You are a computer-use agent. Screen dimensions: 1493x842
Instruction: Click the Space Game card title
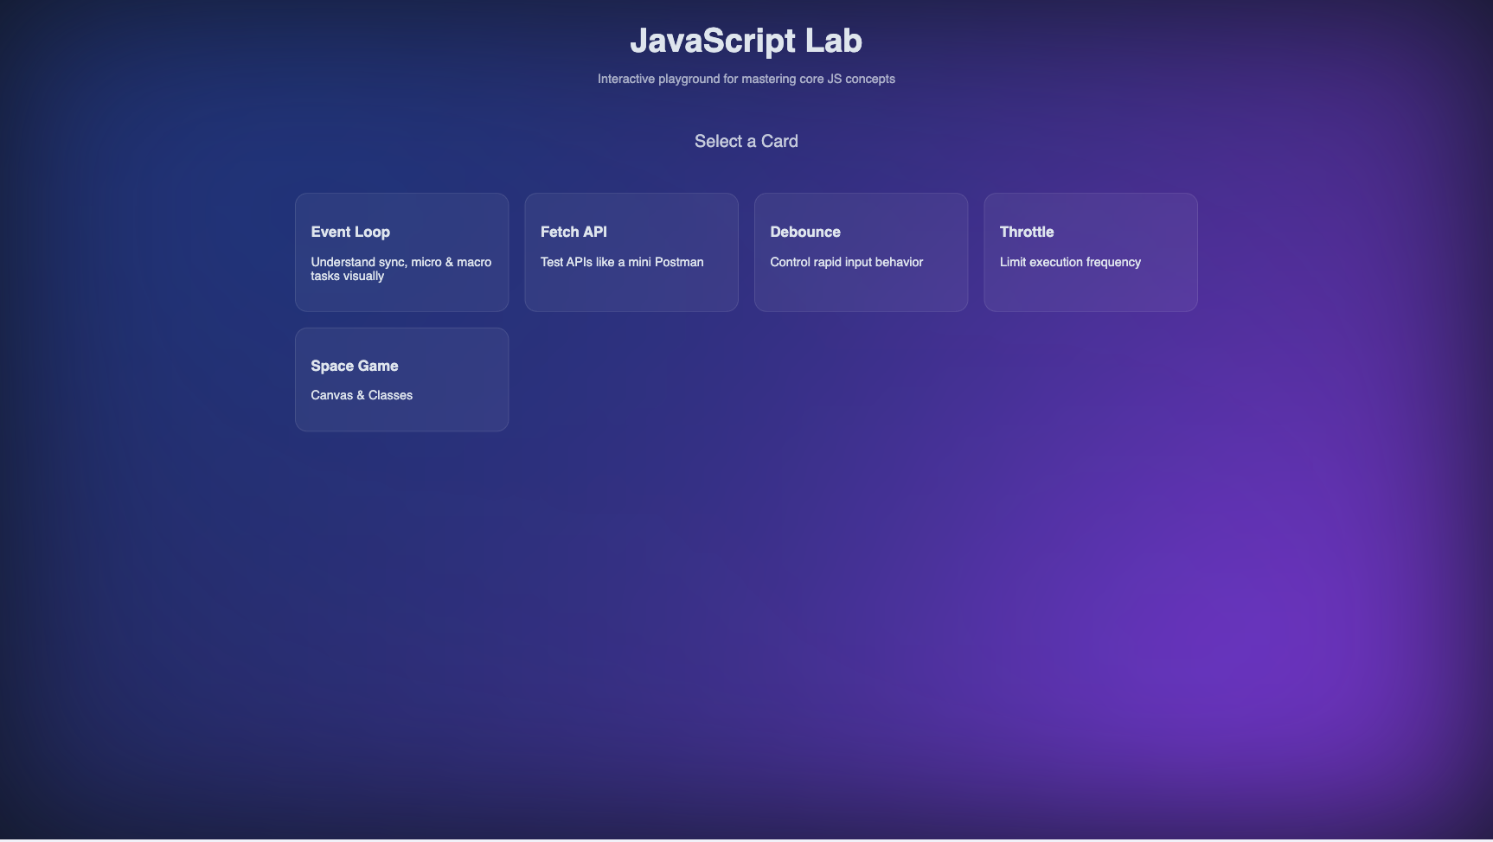(354, 366)
